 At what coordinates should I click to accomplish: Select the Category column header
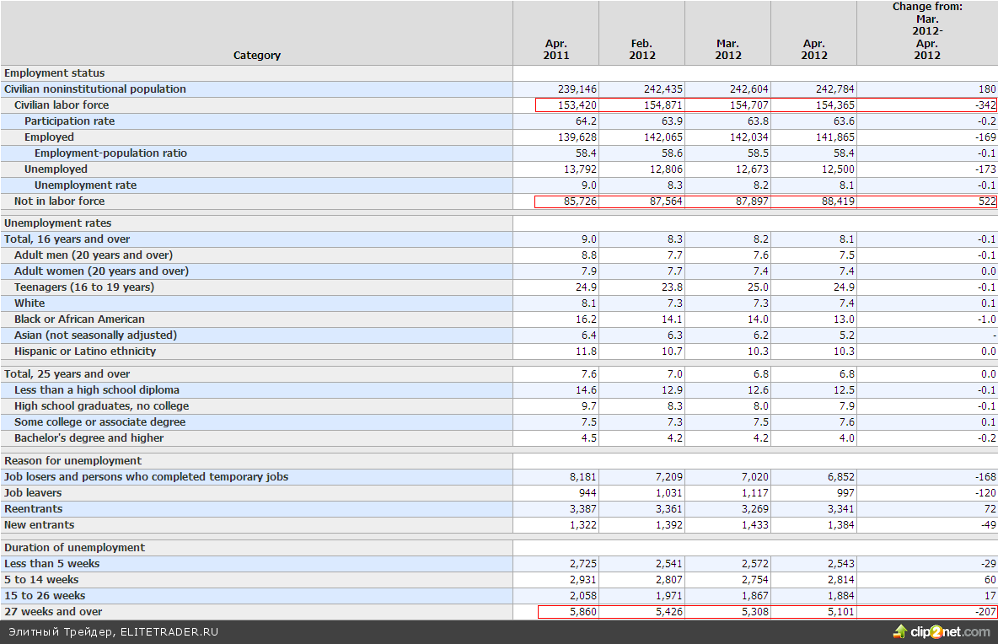[x=256, y=55]
